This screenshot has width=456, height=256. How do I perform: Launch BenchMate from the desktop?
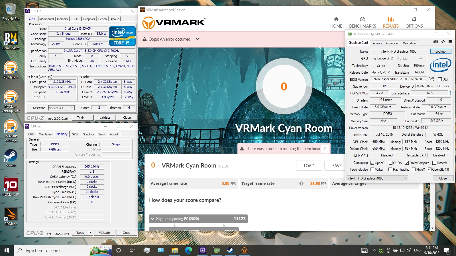pyautogui.click(x=11, y=41)
